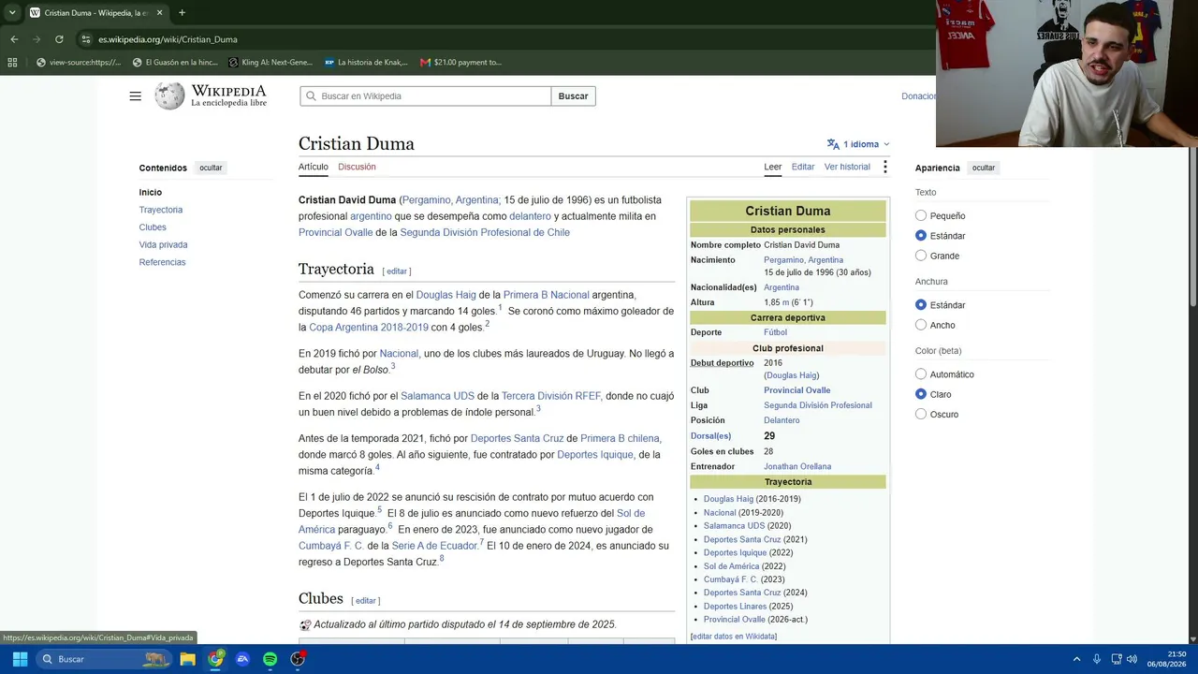Viewport: 1198px width, 674px height.
Task: Switch to the Artículo tab
Action: tap(314, 167)
